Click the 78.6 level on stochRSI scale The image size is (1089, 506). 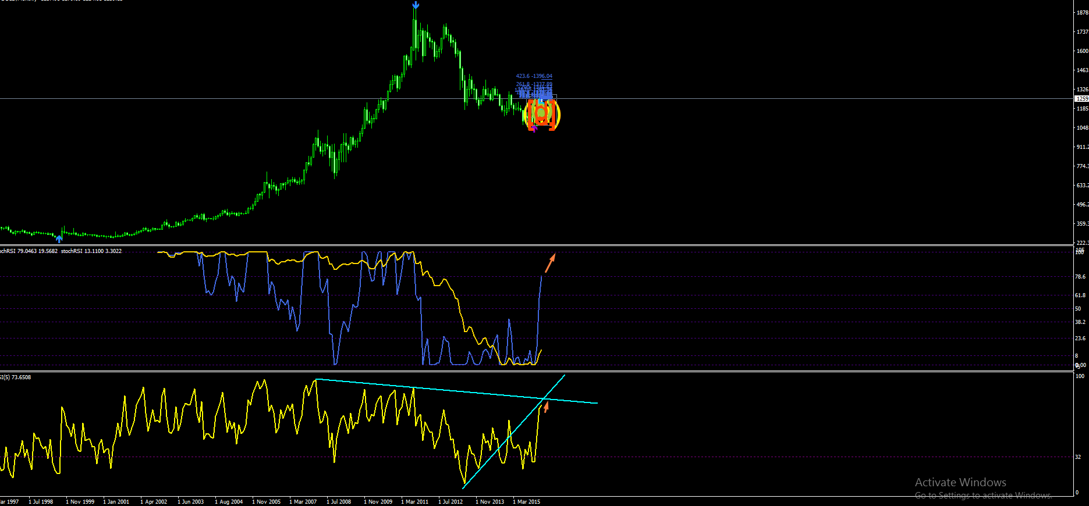coord(1080,277)
